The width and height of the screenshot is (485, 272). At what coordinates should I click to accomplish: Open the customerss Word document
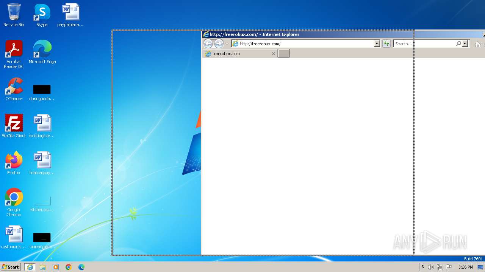coord(14,237)
